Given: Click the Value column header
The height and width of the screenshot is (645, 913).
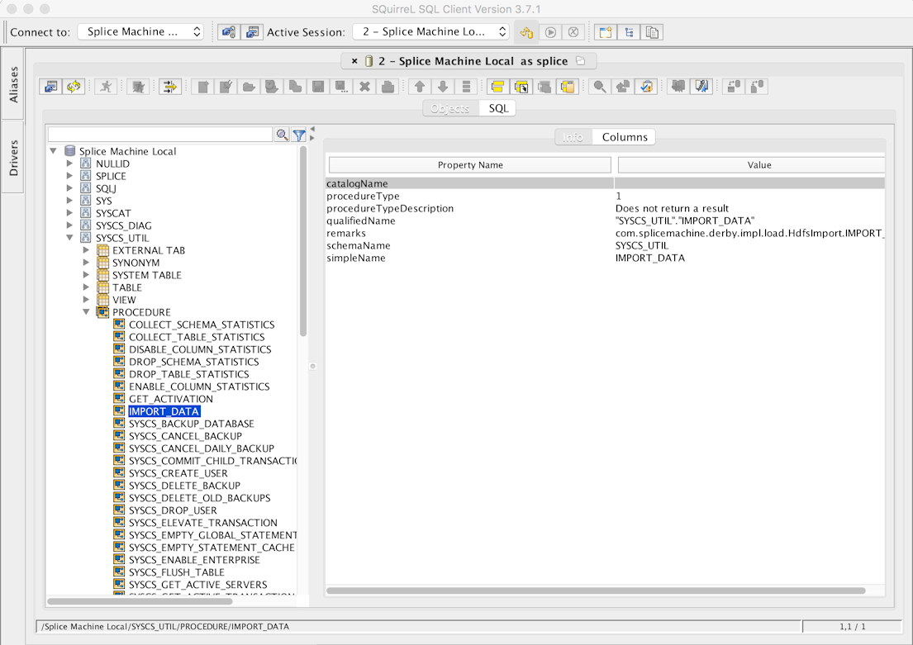Looking at the screenshot, I should click(x=751, y=164).
